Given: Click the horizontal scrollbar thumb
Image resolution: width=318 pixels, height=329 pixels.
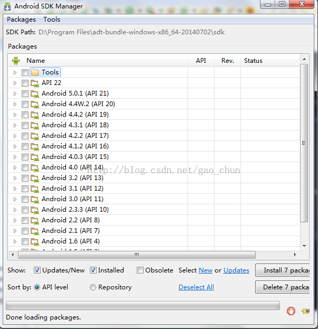Looking at the screenshot, I should pos(137,255).
